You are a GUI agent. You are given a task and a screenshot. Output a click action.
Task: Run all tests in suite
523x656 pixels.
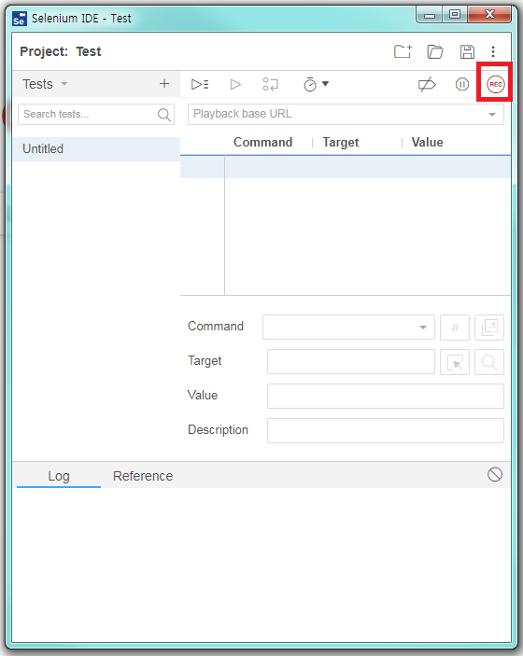tap(200, 84)
